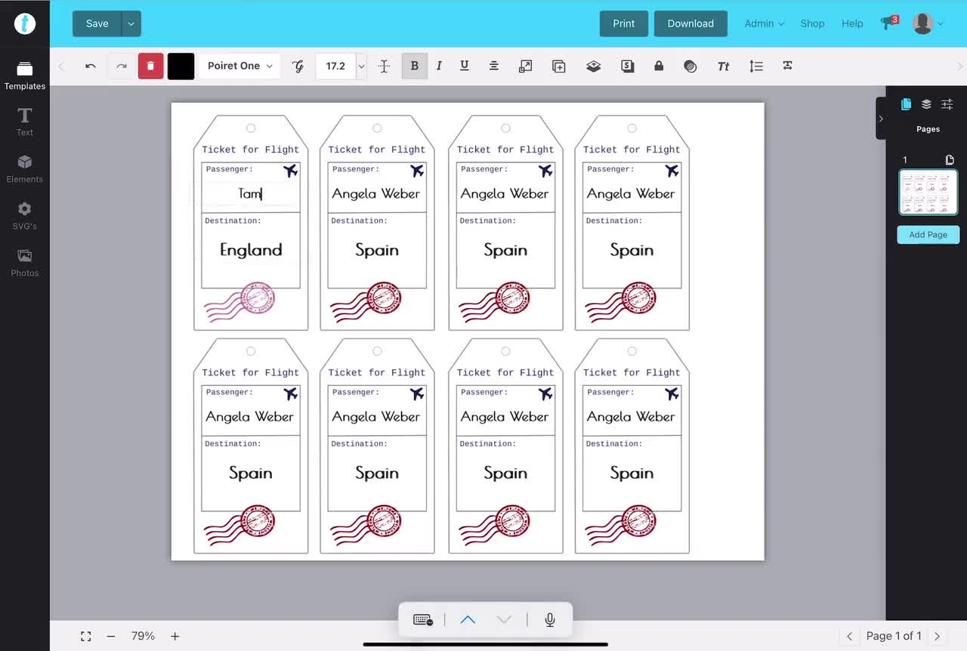
Task: Click the Tt text case icon
Action: 723,66
